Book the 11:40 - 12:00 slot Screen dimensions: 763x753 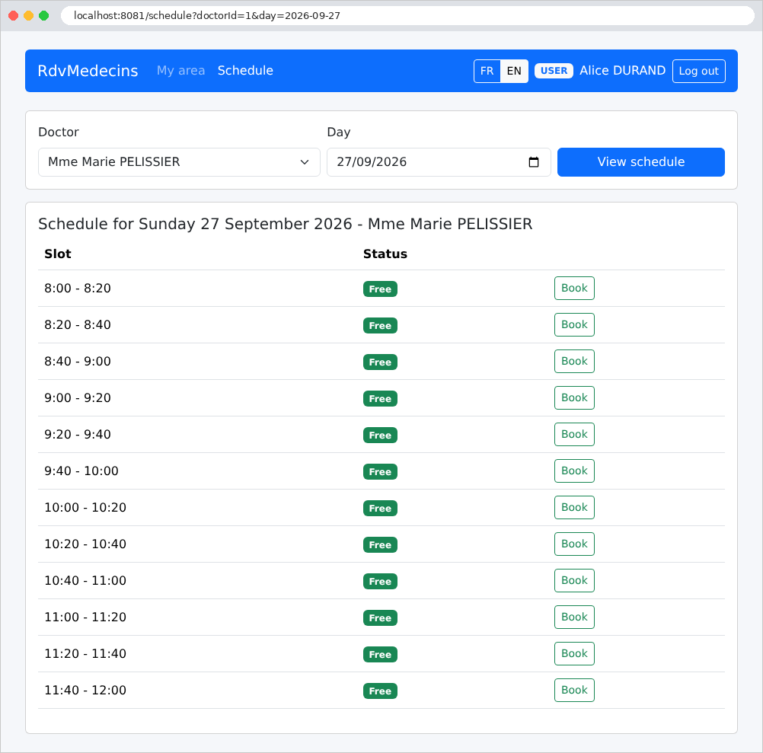[574, 689]
